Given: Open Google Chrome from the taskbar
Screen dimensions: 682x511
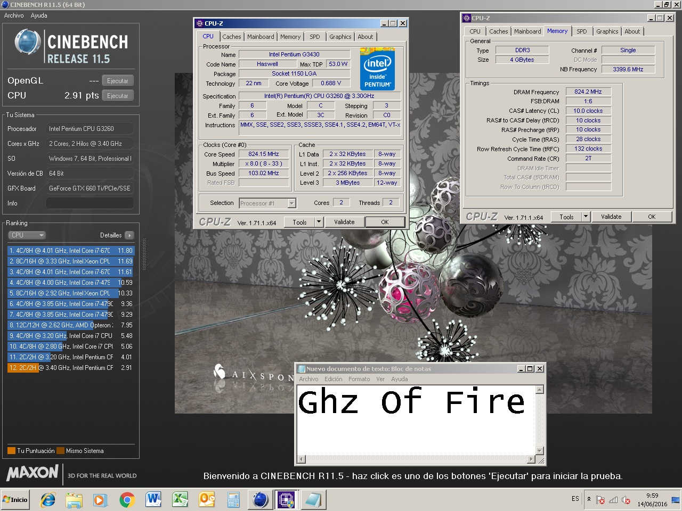Looking at the screenshot, I should tap(127, 500).
